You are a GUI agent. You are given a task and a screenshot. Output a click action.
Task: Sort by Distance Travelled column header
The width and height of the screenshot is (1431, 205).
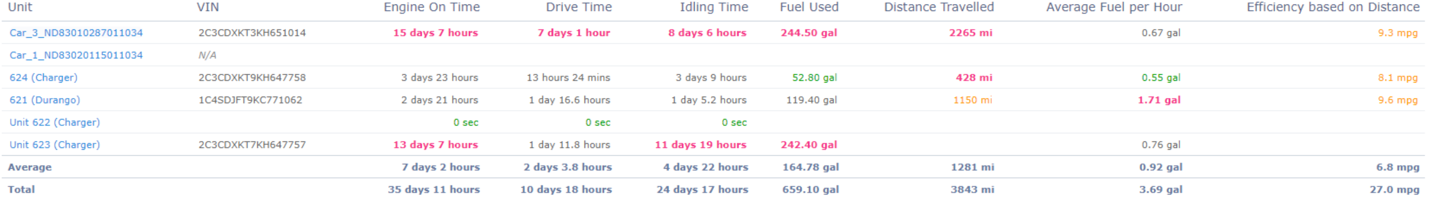coord(939,7)
